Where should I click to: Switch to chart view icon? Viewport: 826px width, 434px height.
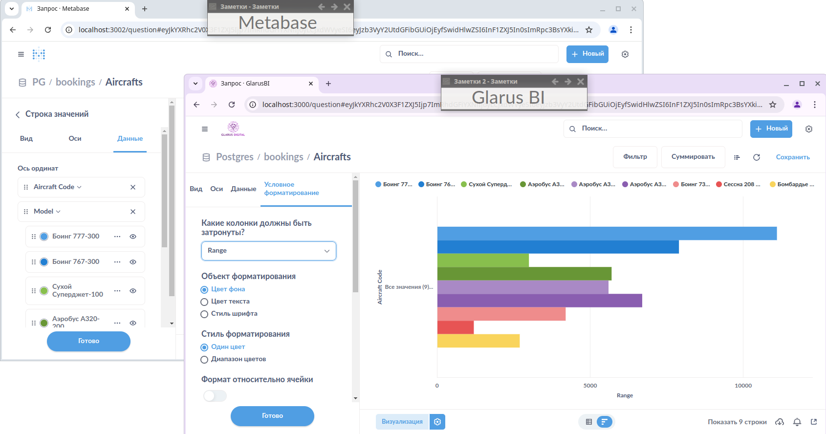pos(605,422)
